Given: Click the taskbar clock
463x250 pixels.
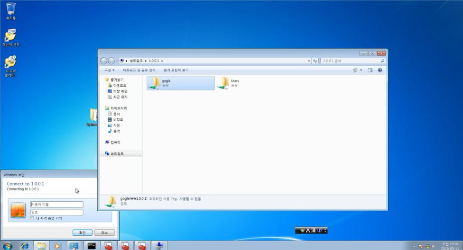Looking at the screenshot, I should click(x=450, y=246).
